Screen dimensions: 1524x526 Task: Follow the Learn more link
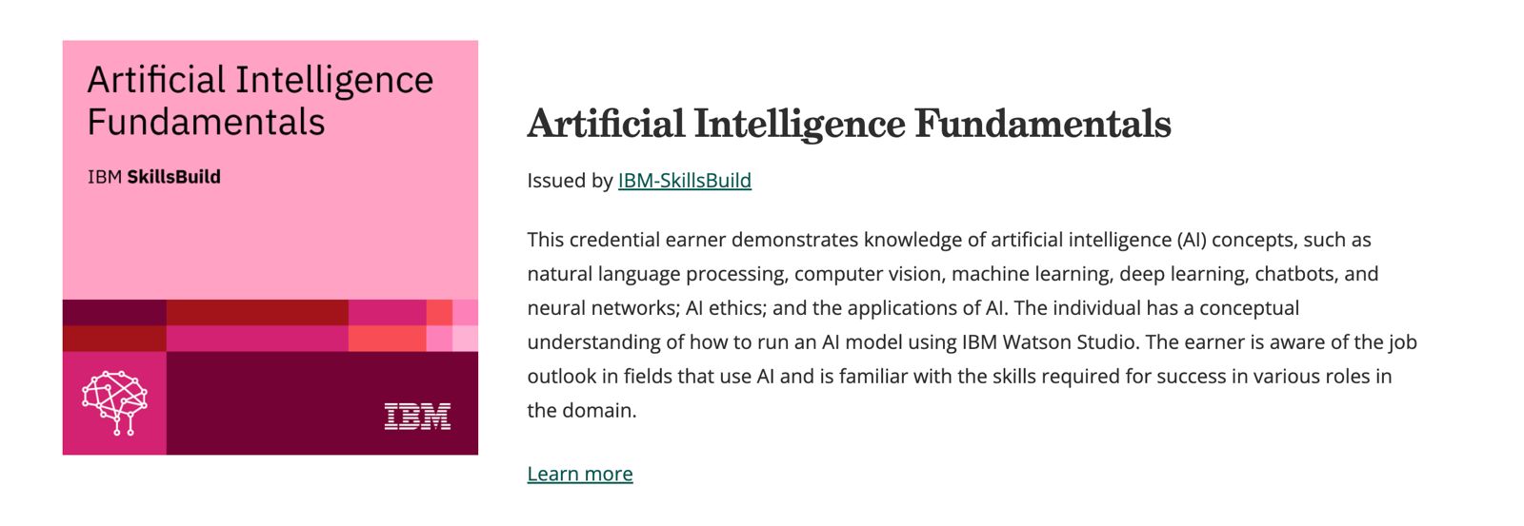click(x=579, y=474)
